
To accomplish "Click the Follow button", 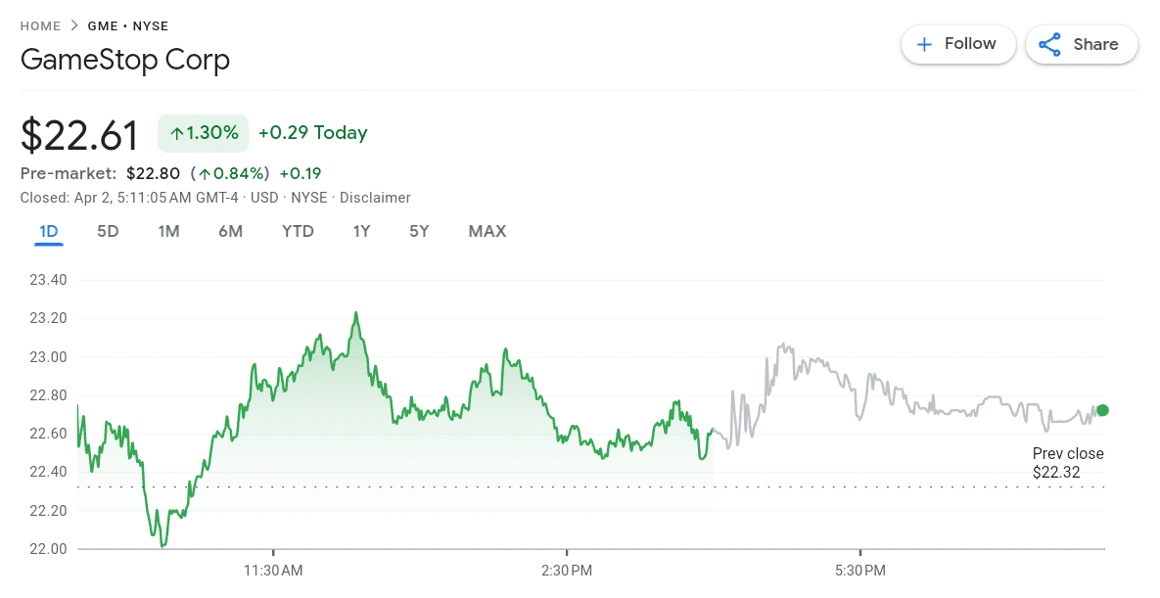I will click(x=958, y=44).
